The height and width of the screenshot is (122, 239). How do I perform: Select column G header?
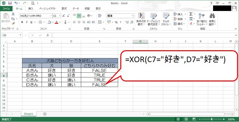(x=140, y=41)
